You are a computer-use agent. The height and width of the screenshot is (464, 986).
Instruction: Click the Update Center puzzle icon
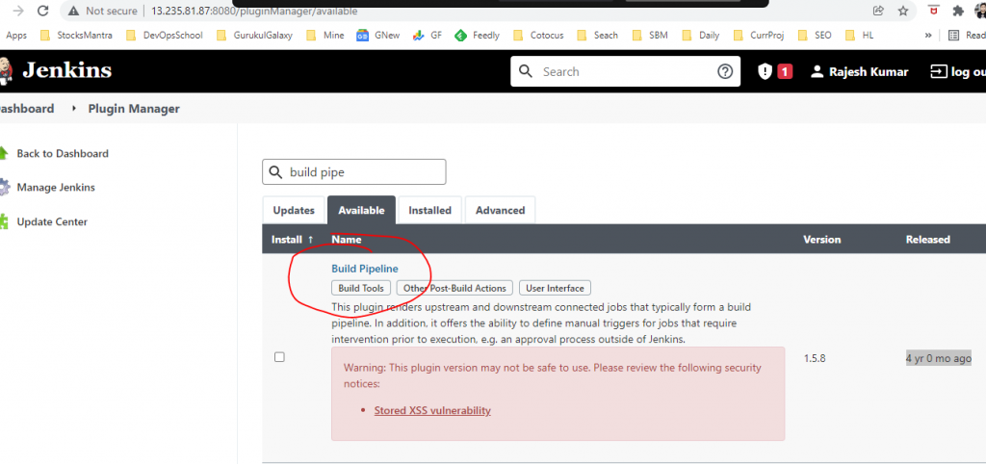pos(4,221)
